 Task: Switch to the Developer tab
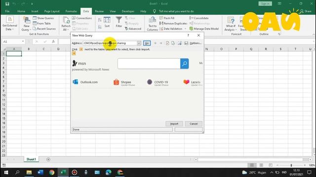pyautogui.click(x=128, y=11)
